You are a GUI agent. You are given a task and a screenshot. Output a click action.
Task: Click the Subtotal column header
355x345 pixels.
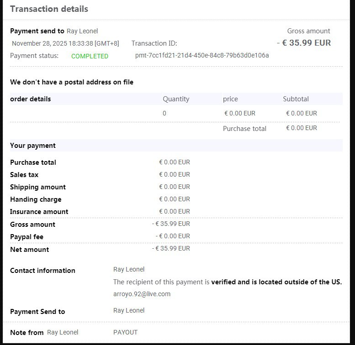point(296,99)
